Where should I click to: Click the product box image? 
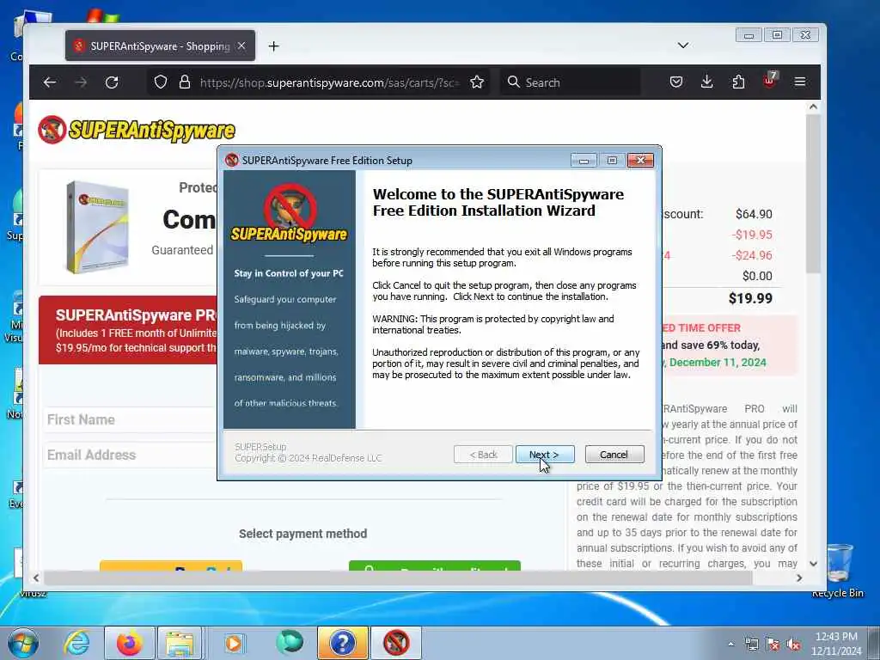click(96, 227)
